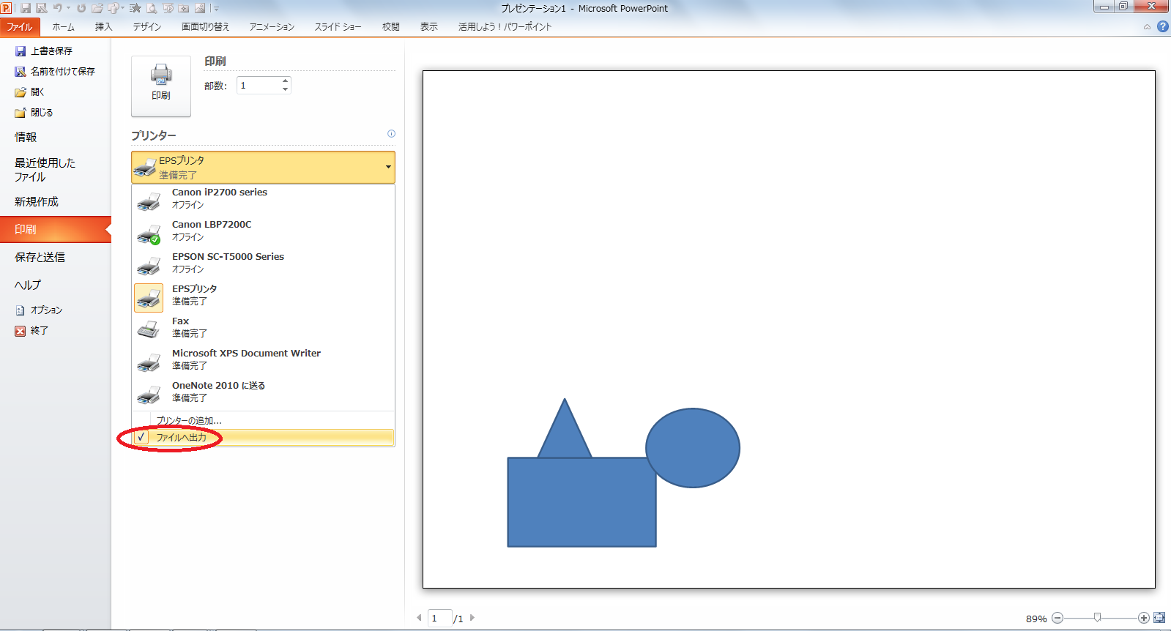1171x631 pixels.
Task: Go to previous page in preview
Action: point(419,618)
